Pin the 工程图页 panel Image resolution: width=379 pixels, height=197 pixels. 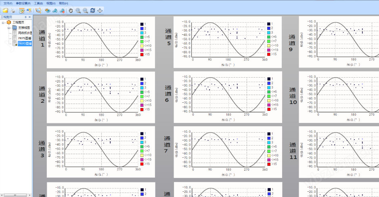[25, 17]
